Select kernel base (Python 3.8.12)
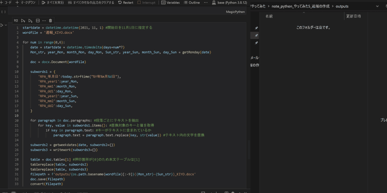Screen dimensions: 387x193 pyautogui.click(x=229, y=2)
